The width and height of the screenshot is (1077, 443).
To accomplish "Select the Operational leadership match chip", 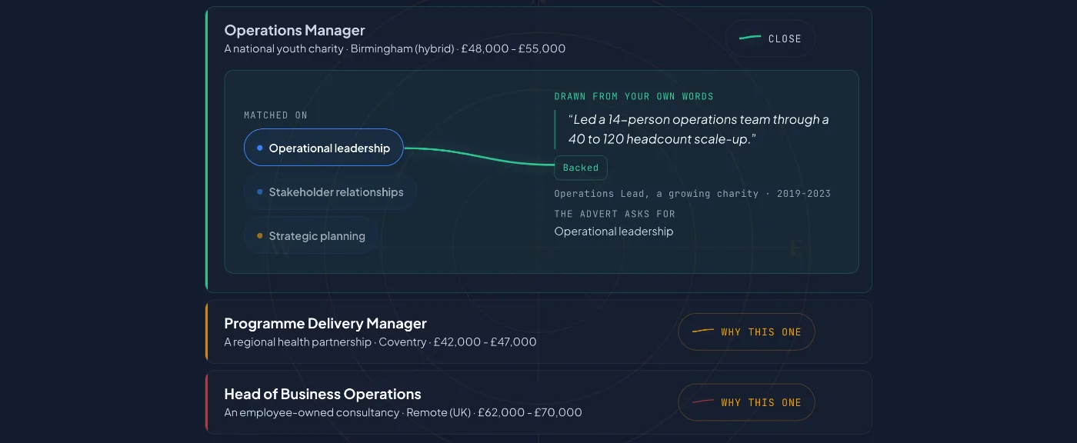I will point(324,148).
